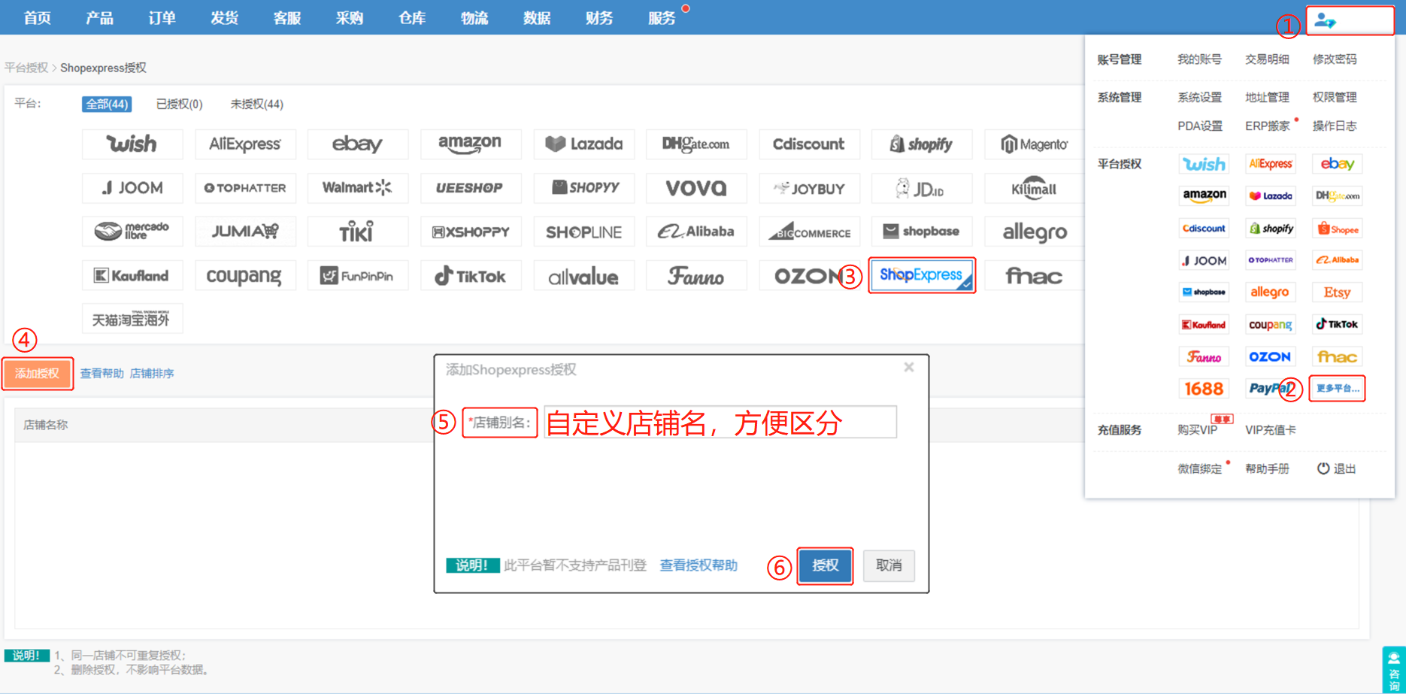Open the Cdiscount platform tile in main grid
Screen dimensions: 1406x694
pos(809,144)
